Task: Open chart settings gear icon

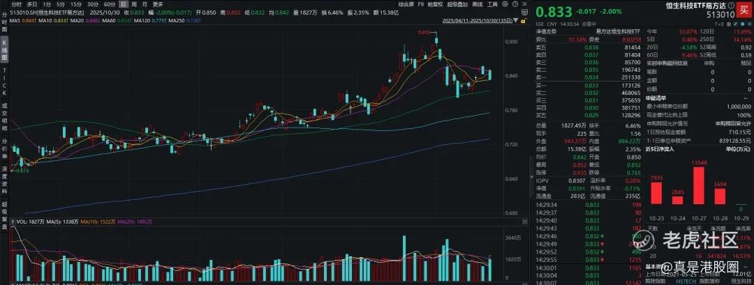Action: [505, 4]
